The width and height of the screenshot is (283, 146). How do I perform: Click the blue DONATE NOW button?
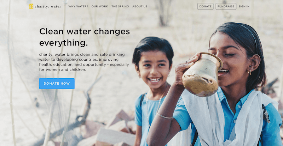[x=57, y=84]
